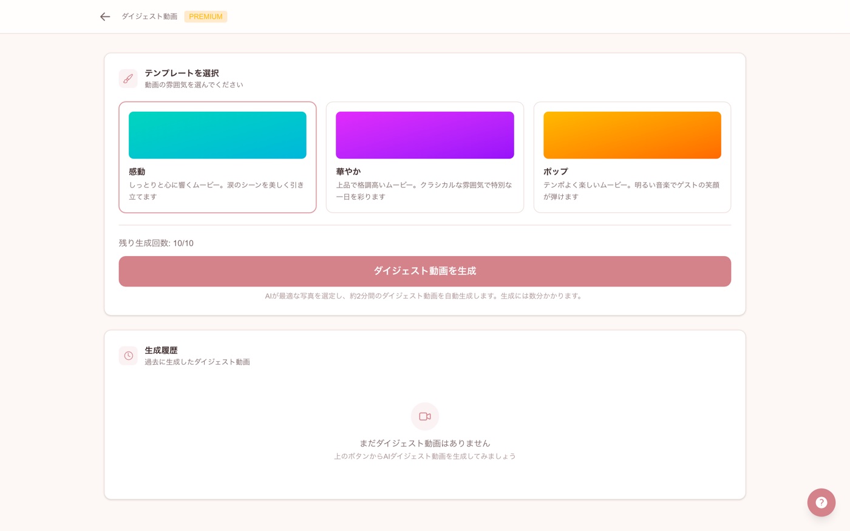Click the description starting with 上品で格調高い
The image size is (850, 531).
click(424, 191)
